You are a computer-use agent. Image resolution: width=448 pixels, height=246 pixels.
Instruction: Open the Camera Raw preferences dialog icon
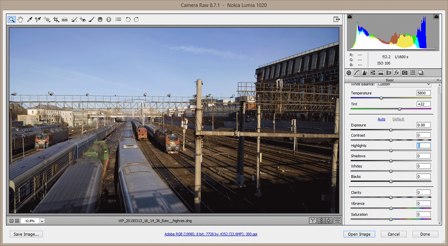point(118,19)
